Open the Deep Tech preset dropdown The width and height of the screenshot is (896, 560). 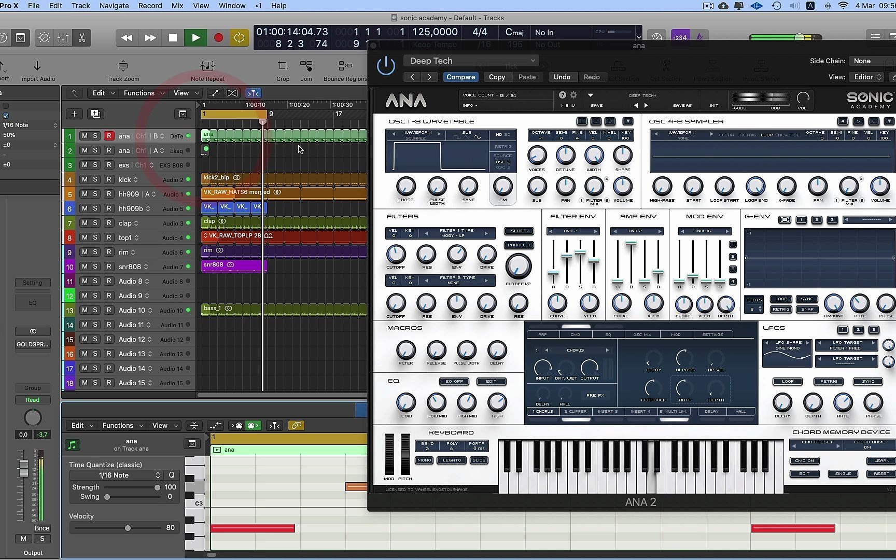click(x=471, y=61)
